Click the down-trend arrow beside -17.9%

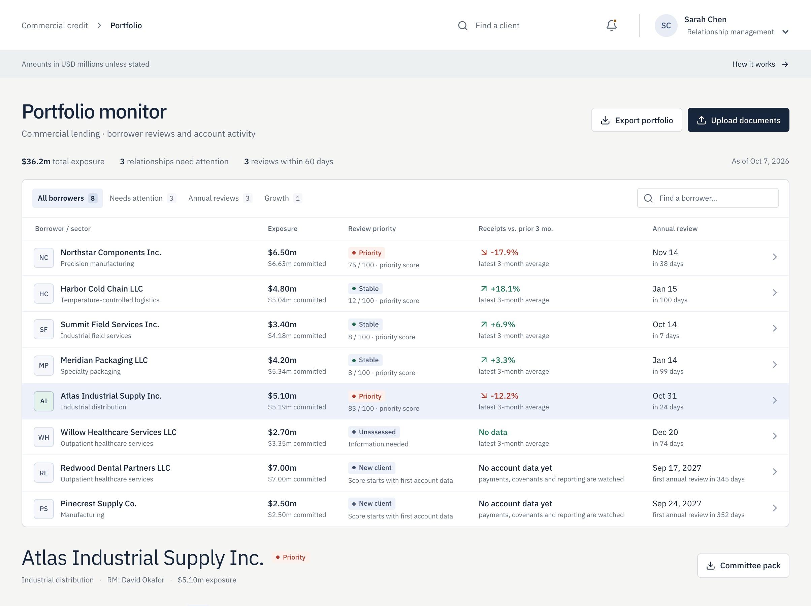coord(484,252)
